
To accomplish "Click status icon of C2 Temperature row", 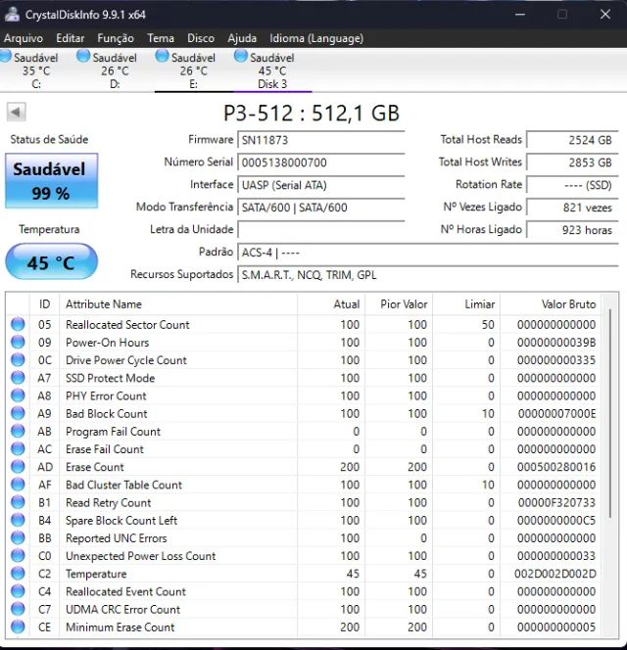I will coord(18,574).
